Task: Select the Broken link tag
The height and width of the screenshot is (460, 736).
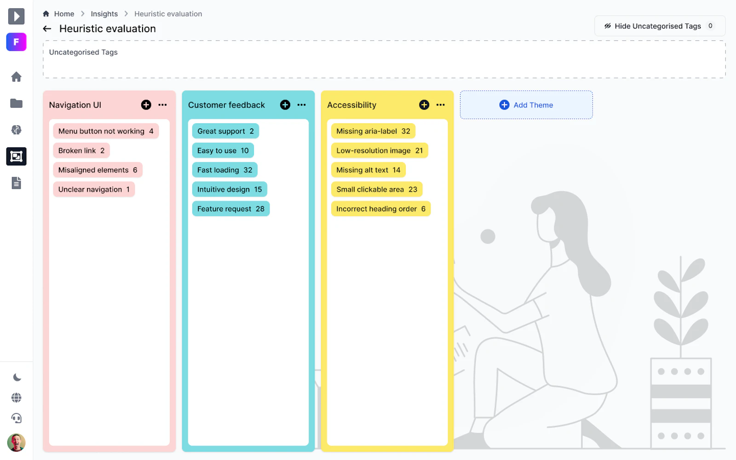Action: (81, 150)
